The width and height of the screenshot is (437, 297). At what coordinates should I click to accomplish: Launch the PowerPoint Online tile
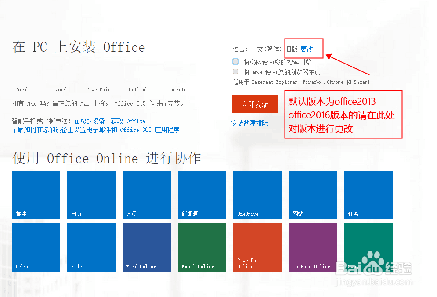click(x=257, y=247)
